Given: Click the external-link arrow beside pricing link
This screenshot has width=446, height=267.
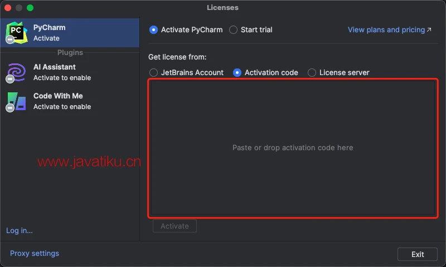Looking at the screenshot, I should point(429,30).
